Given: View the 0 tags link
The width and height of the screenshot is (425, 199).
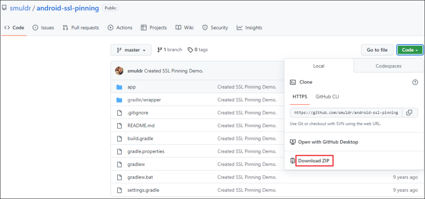Looking at the screenshot, I should (198, 50).
